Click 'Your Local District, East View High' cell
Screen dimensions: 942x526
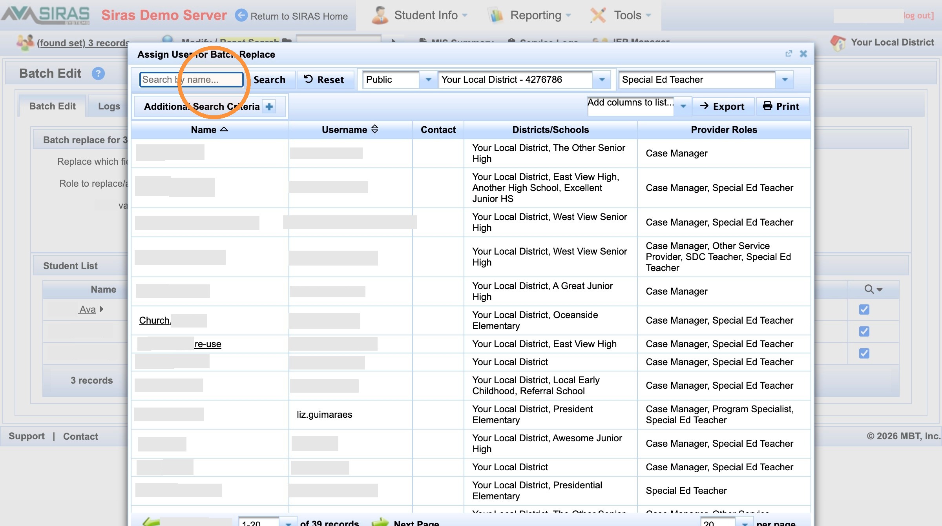550,344
